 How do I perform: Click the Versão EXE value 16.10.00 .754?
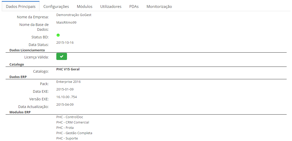pos(67,97)
